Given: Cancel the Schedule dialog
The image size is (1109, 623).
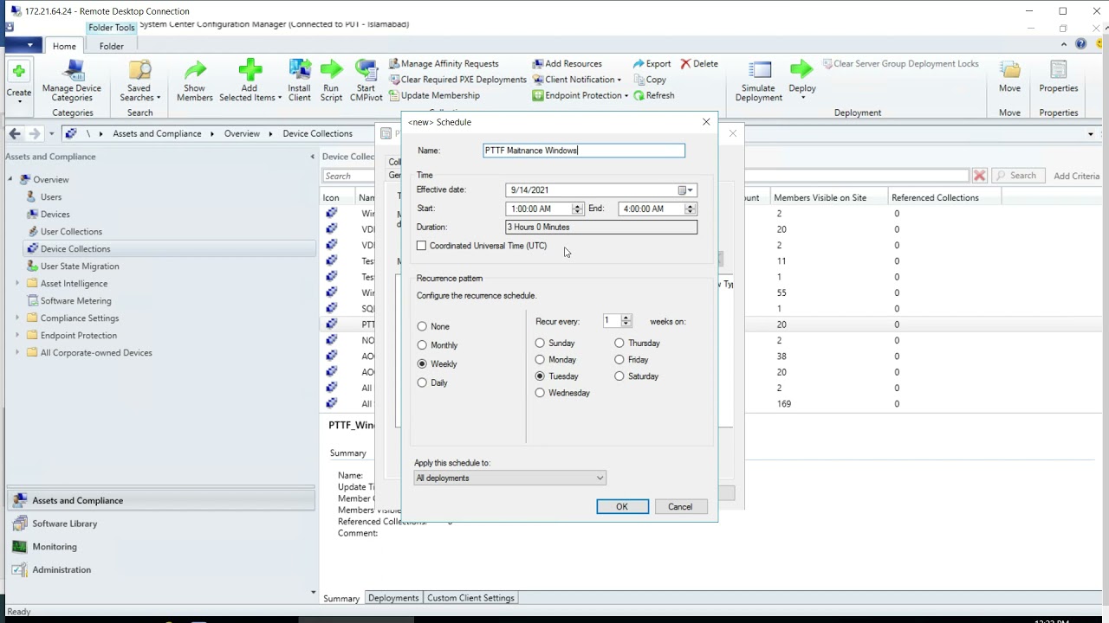Looking at the screenshot, I should (x=680, y=507).
